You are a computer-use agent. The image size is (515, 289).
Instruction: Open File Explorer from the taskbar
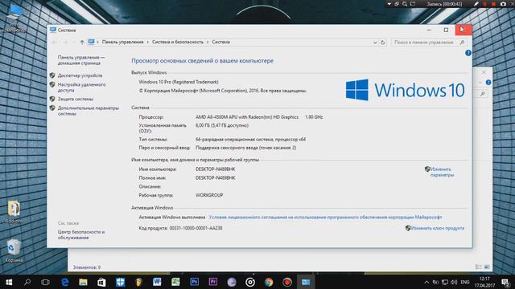pos(83,282)
